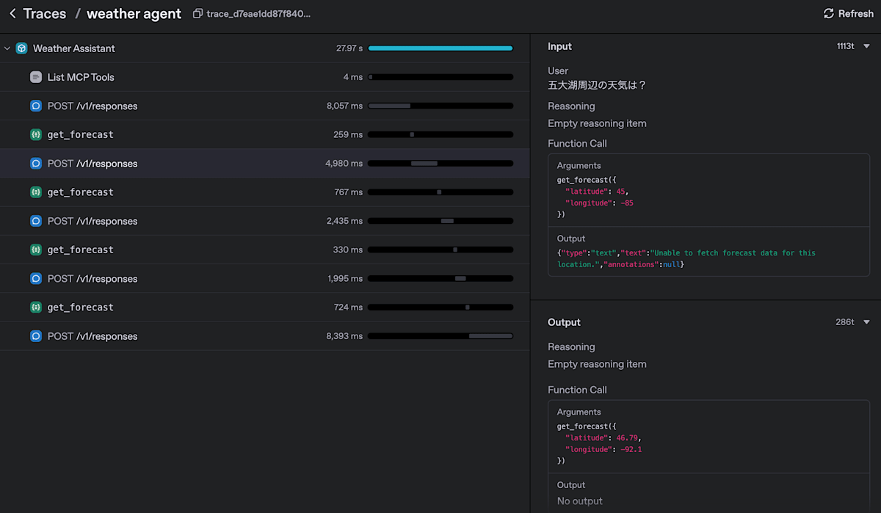
Task: Click the function icon of the 767 ms get_forecast
Action: point(36,192)
